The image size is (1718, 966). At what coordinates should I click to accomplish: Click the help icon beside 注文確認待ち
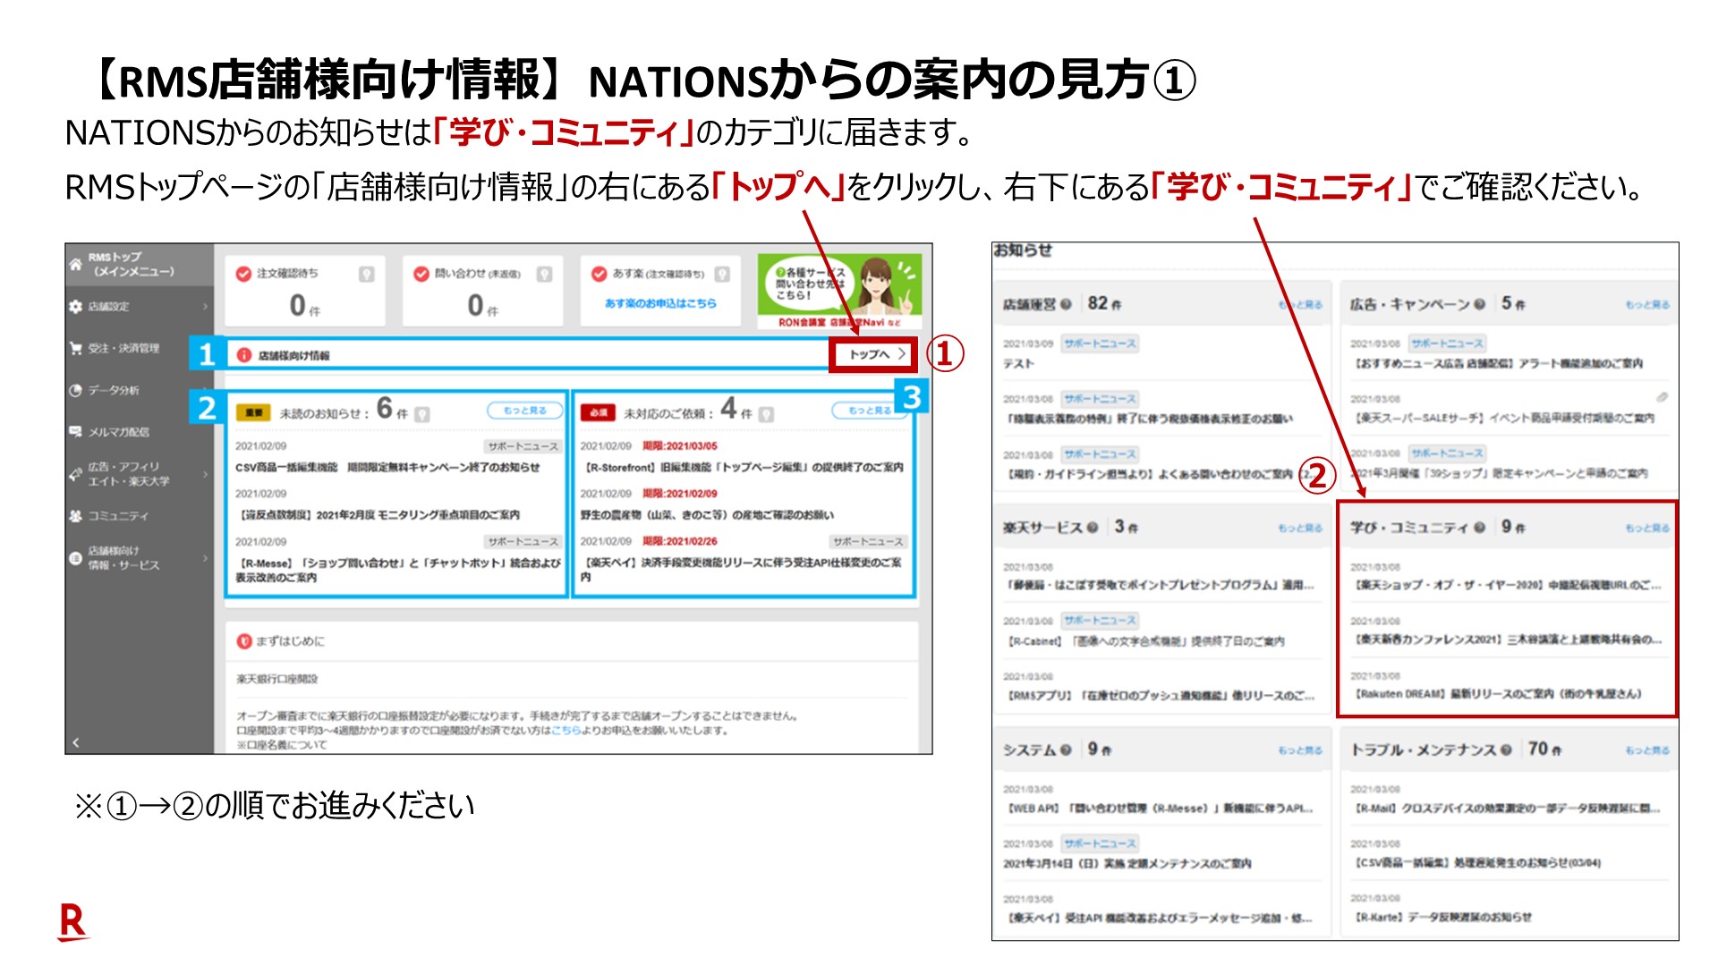coord(366,274)
